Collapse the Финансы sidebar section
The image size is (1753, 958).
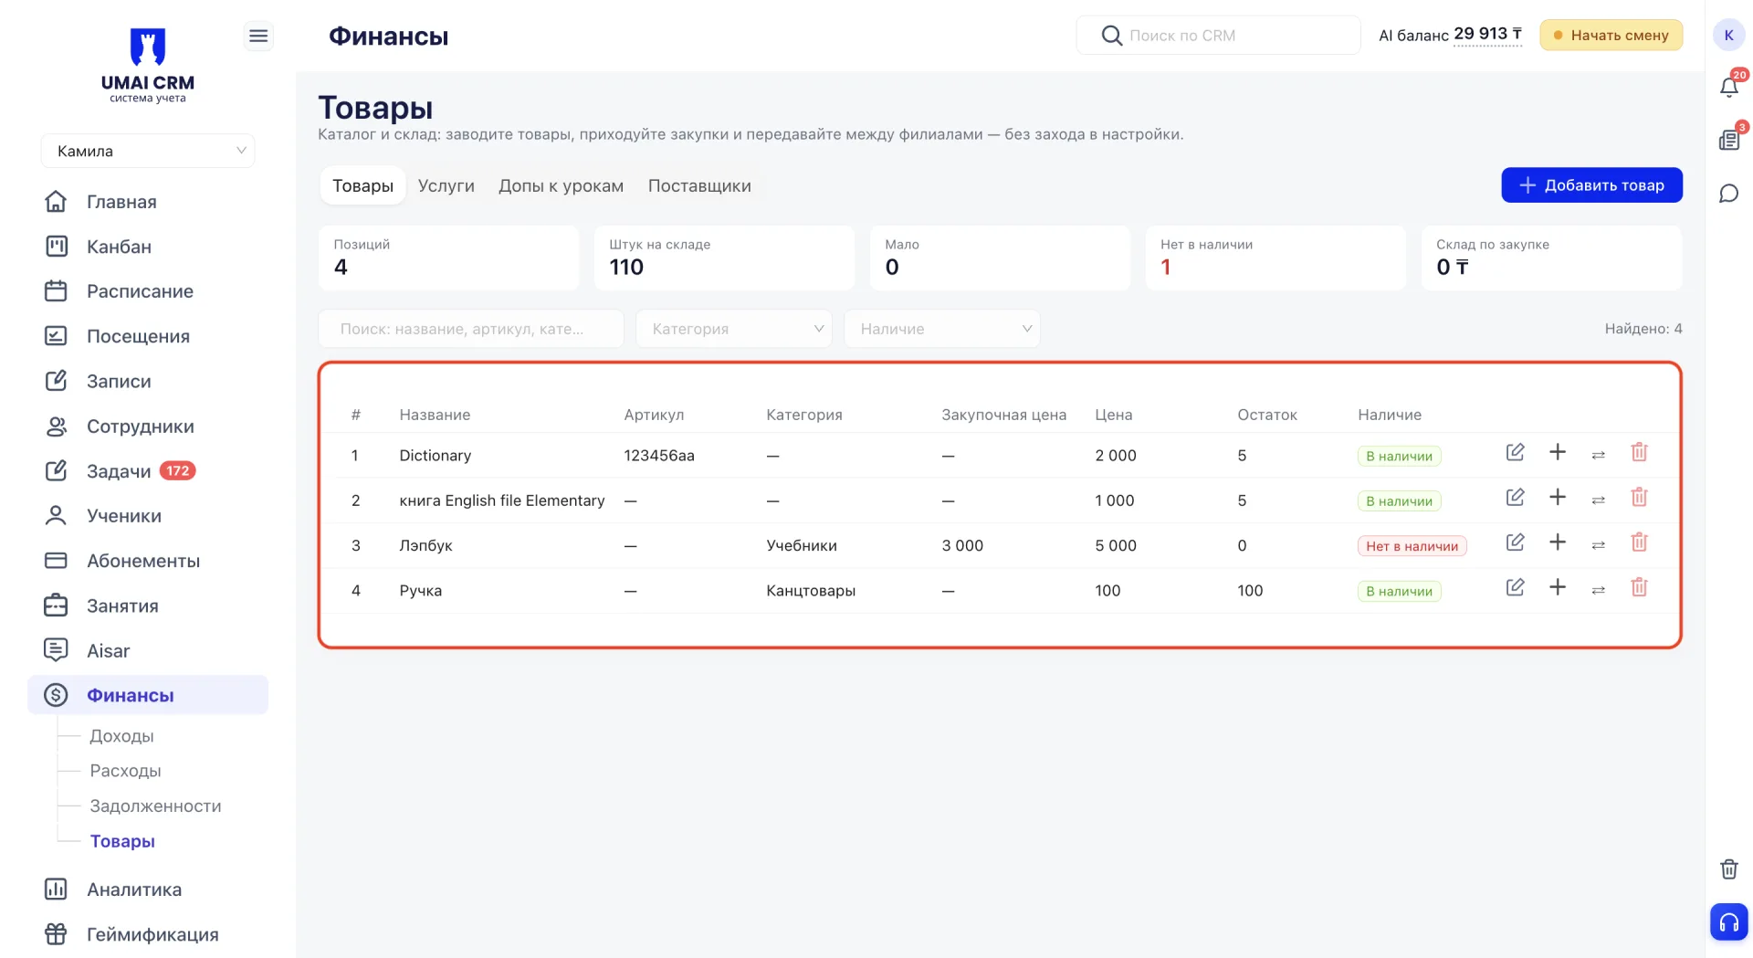(x=148, y=695)
